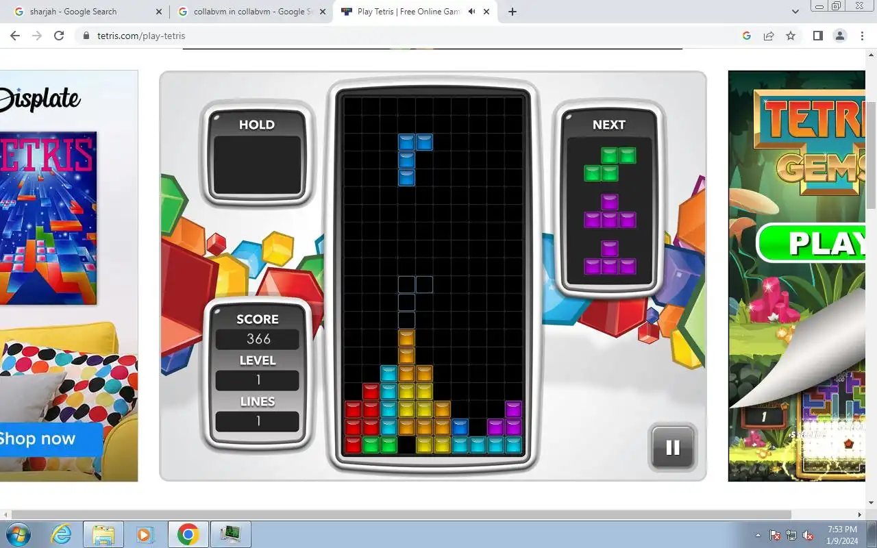Toggle Chrome side panel
This screenshot has height=548, width=877.
coord(817,36)
